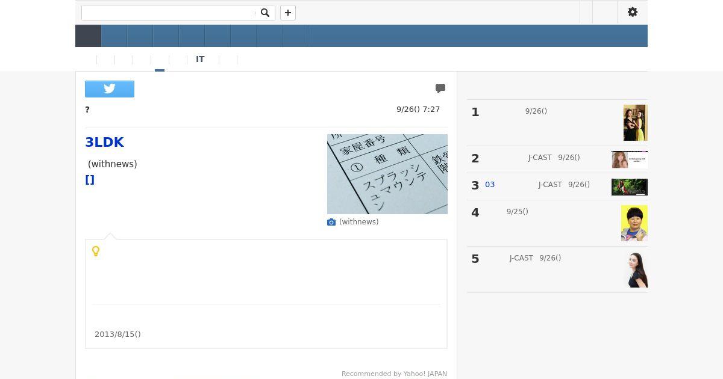The width and height of the screenshot is (723, 379).
Task: Click the Recommended by Yahoo! JAPAN text
Action: (394, 374)
